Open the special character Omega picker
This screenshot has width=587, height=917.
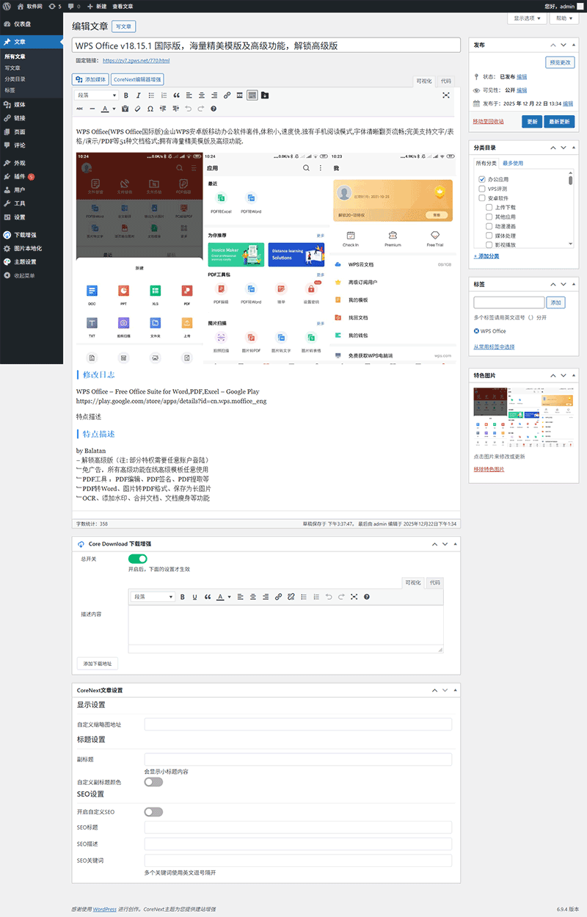pyautogui.click(x=150, y=109)
